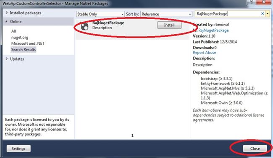The height and width of the screenshot is (158, 273).
Task: Click the Report Abuse link
Action: [205, 53]
